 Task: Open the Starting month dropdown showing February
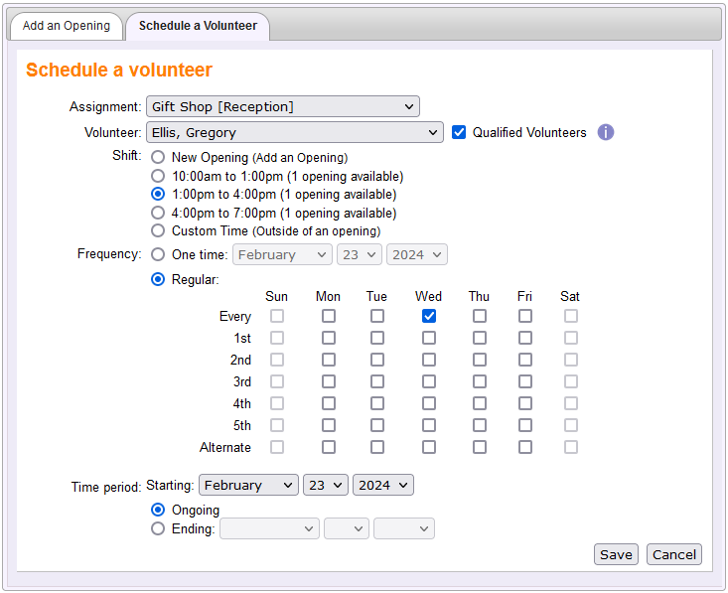248,486
